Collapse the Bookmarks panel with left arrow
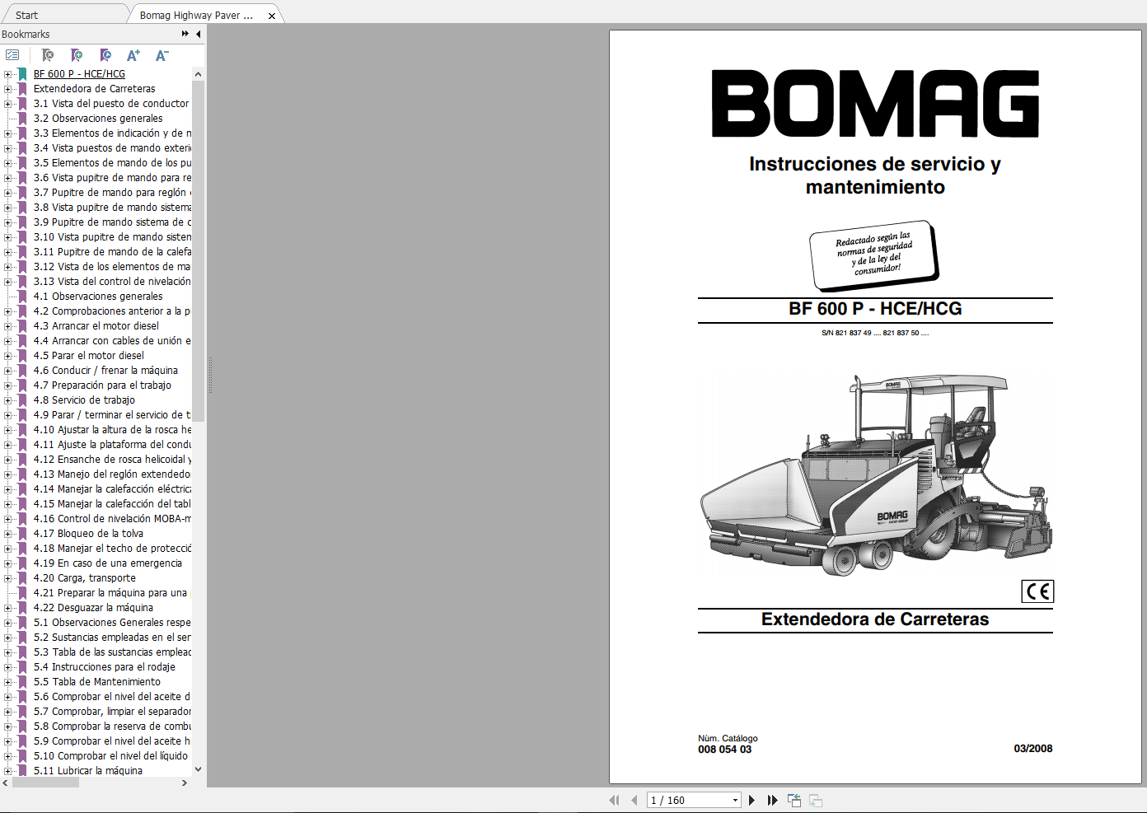This screenshot has height=813, width=1147. pos(199,34)
